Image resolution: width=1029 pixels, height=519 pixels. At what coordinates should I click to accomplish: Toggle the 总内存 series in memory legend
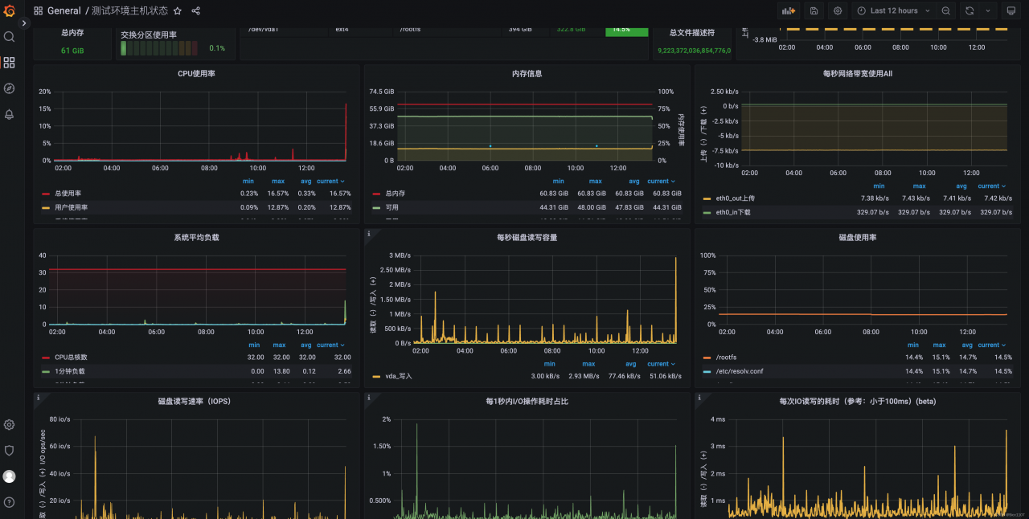(x=394, y=193)
